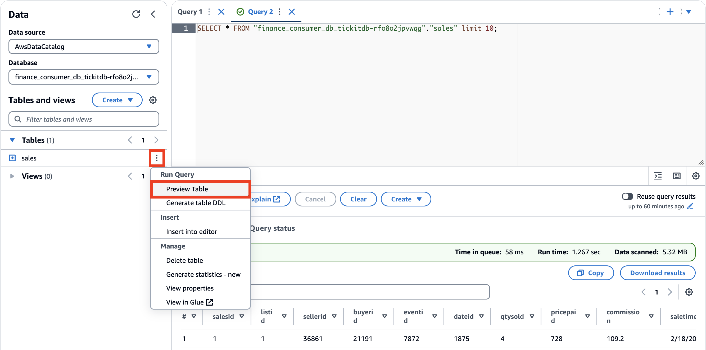706x350 pixels.
Task: Click the Clear button
Action: pyautogui.click(x=358, y=199)
